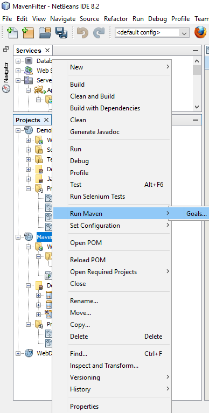This screenshot has height=413, width=209.
Task: Click the Firefox browser icon in toolbar
Action: pos(200,33)
